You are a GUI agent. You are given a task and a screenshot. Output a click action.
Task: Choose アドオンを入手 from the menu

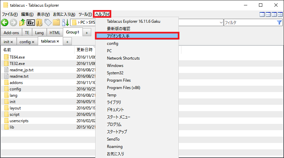click(137, 36)
